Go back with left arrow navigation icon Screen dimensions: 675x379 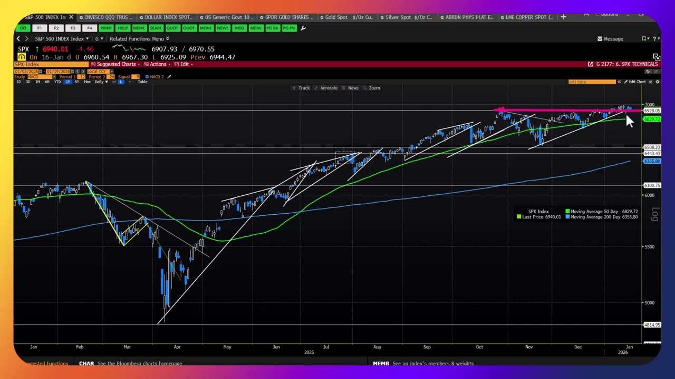point(18,39)
